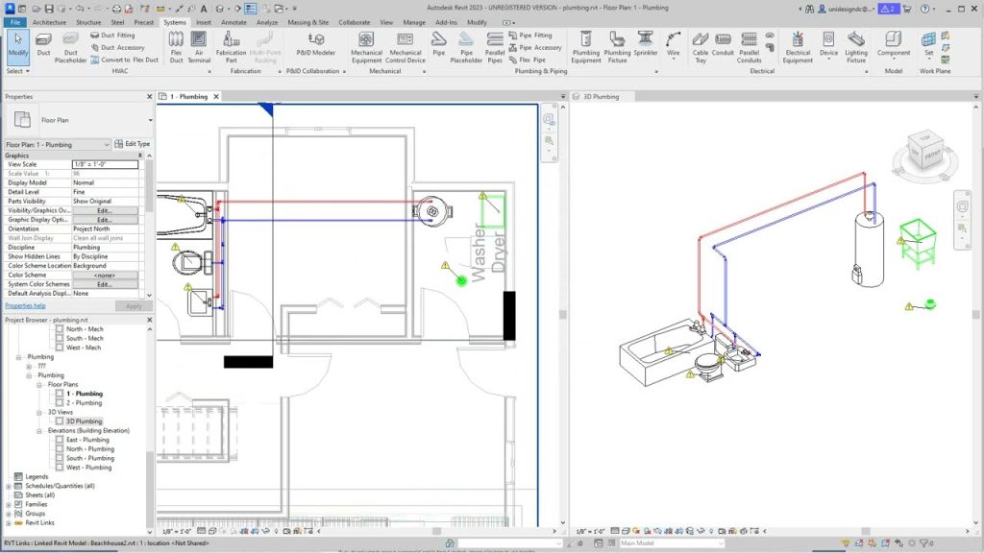
Task: Open the Floor Plan: 1 - Plumbing dropdown
Action: (x=58, y=144)
